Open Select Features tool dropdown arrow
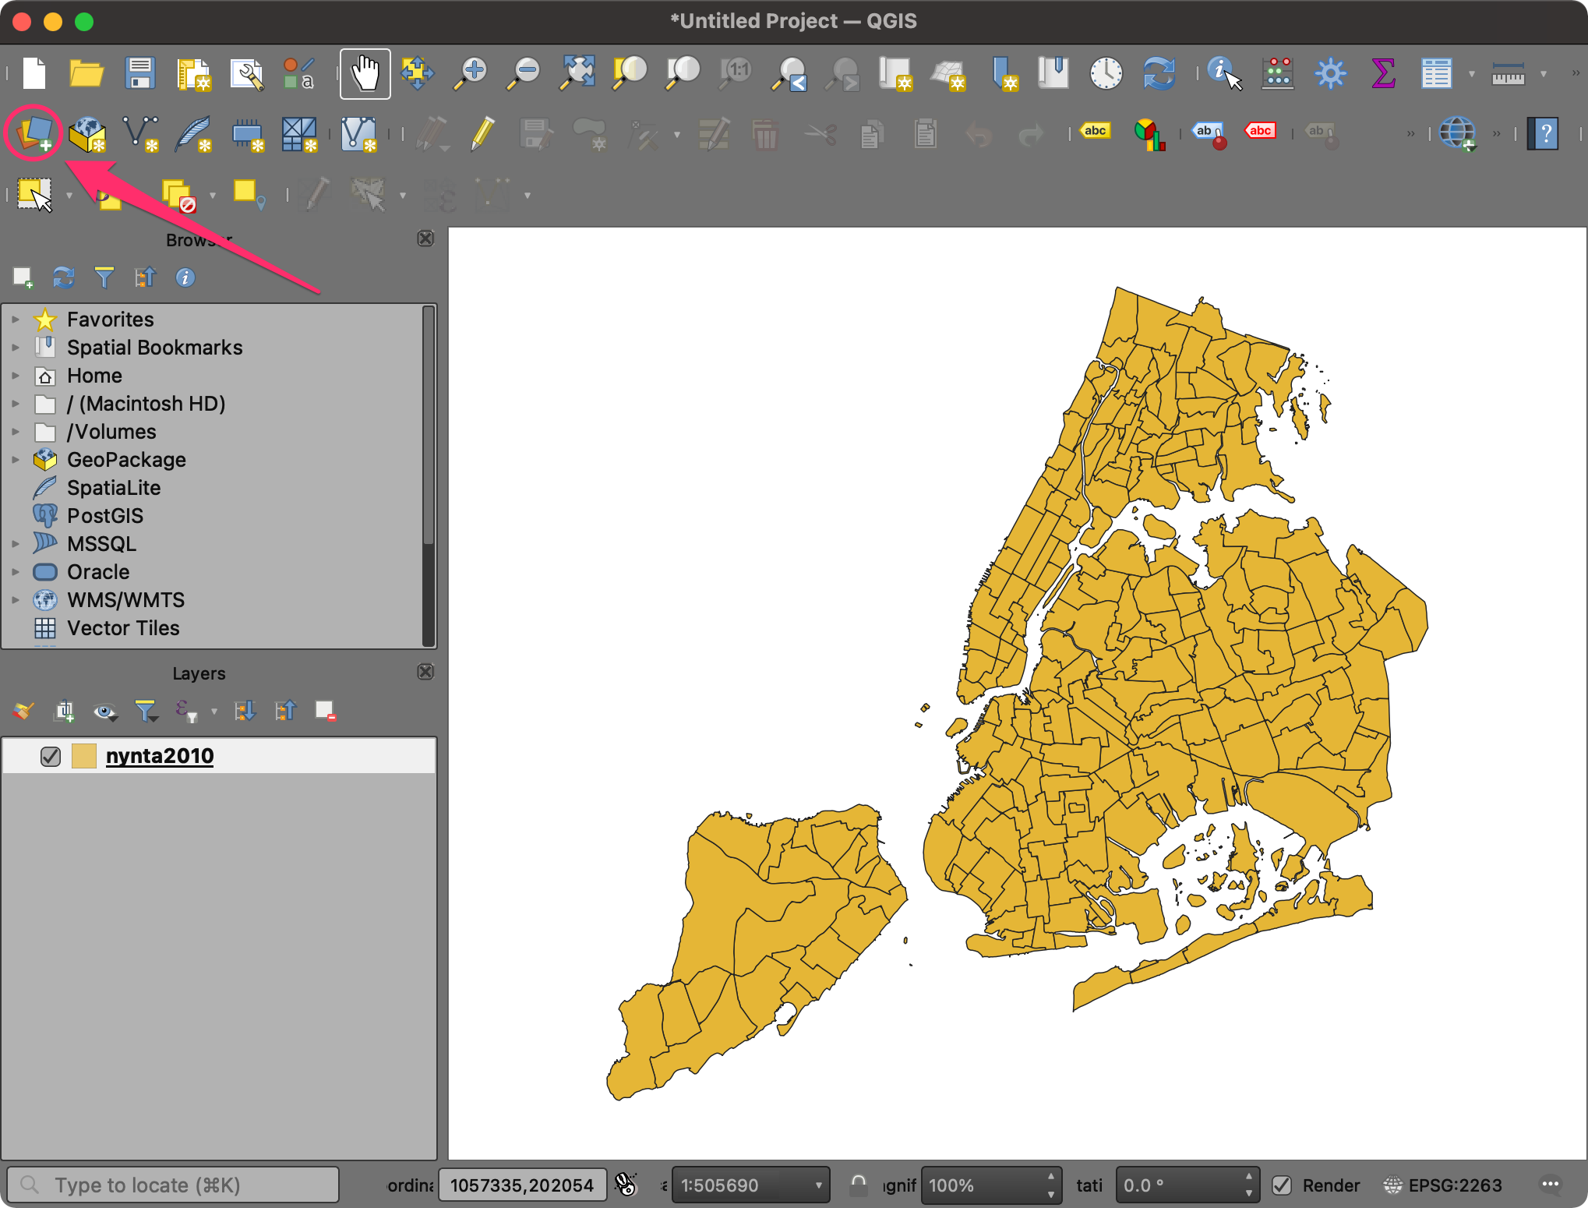This screenshot has height=1208, width=1588. (x=69, y=195)
